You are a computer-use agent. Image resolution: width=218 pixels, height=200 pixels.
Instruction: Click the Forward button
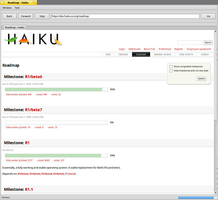[x=26, y=16]
